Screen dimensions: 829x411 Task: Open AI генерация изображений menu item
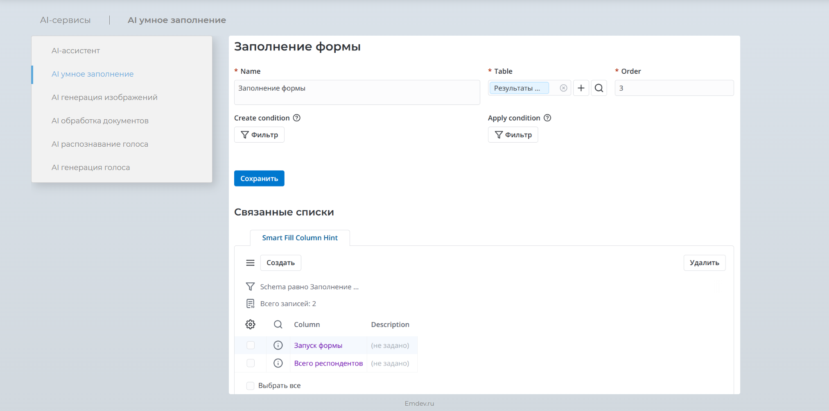(x=104, y=98)
